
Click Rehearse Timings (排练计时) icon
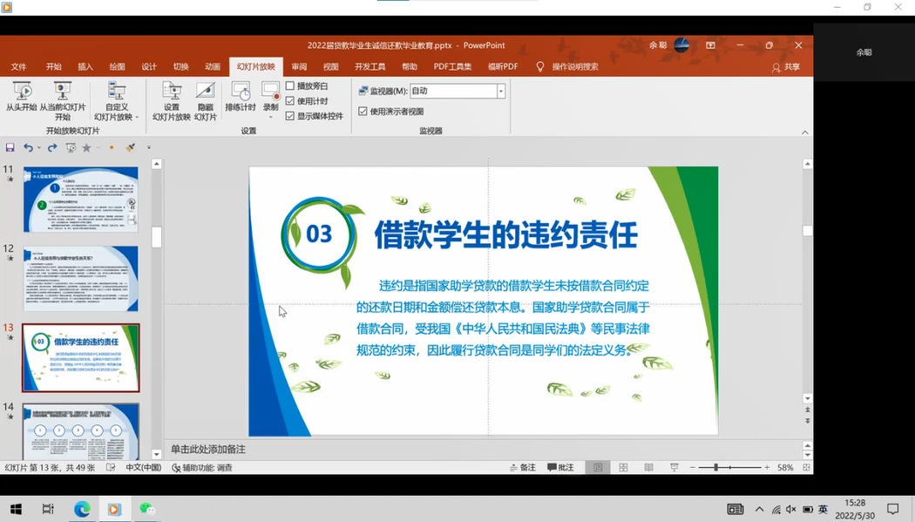pos(241,92)
